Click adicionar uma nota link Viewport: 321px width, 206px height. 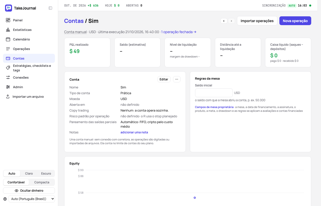(x=134, y=132)
